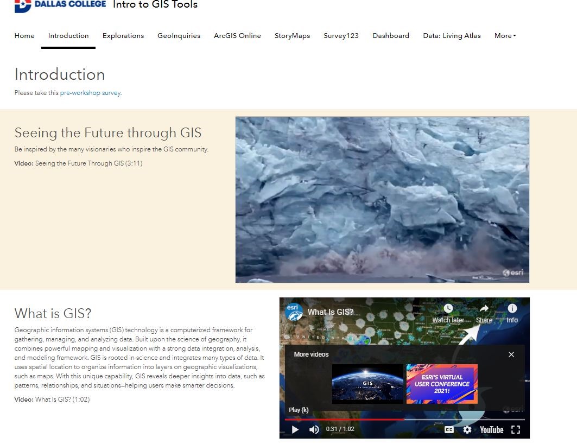Switch to the StoryMaps tab

coord(292,35)
